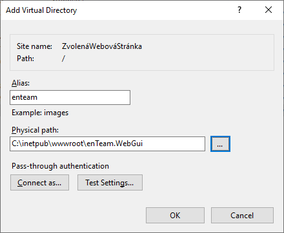
Task: Click the help question mark icon
Action: 239,10
